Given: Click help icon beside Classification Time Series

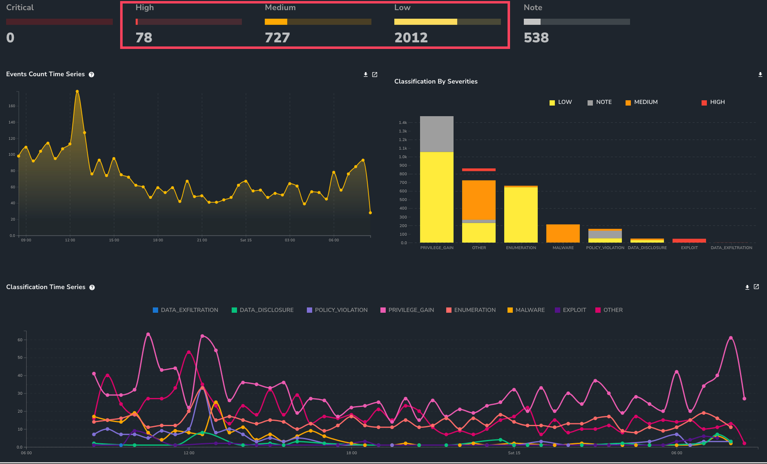Looking at the screenshot, I should (92, 288).
